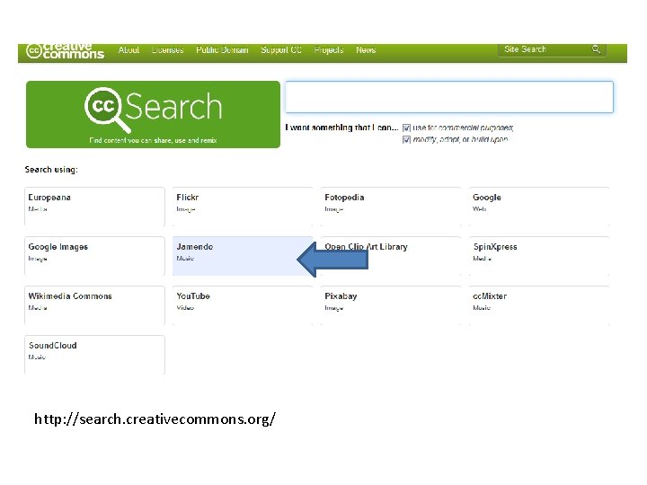Click the 'Search using:' label
647x485 pixels.
tap(51, 170)
